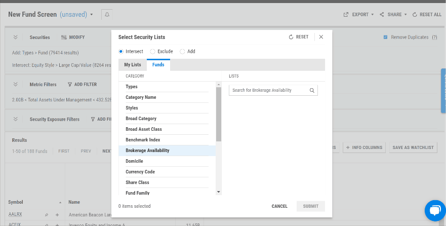Open the screen name dropdown arrow

click(x=92, y=15)
